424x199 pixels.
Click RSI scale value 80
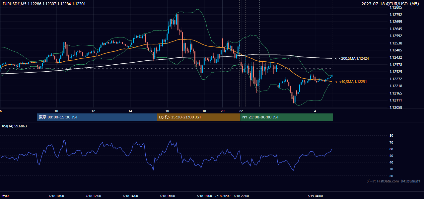tap(391, 136)
